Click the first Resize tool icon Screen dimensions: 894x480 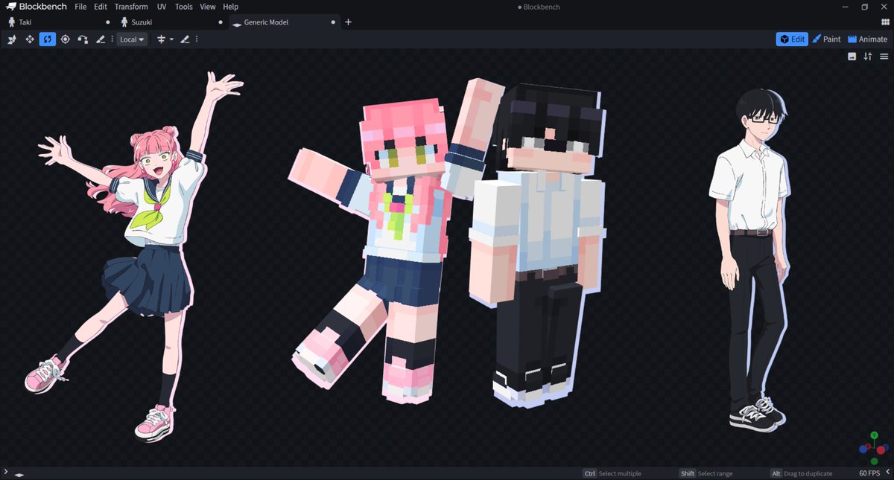[12, 39]
